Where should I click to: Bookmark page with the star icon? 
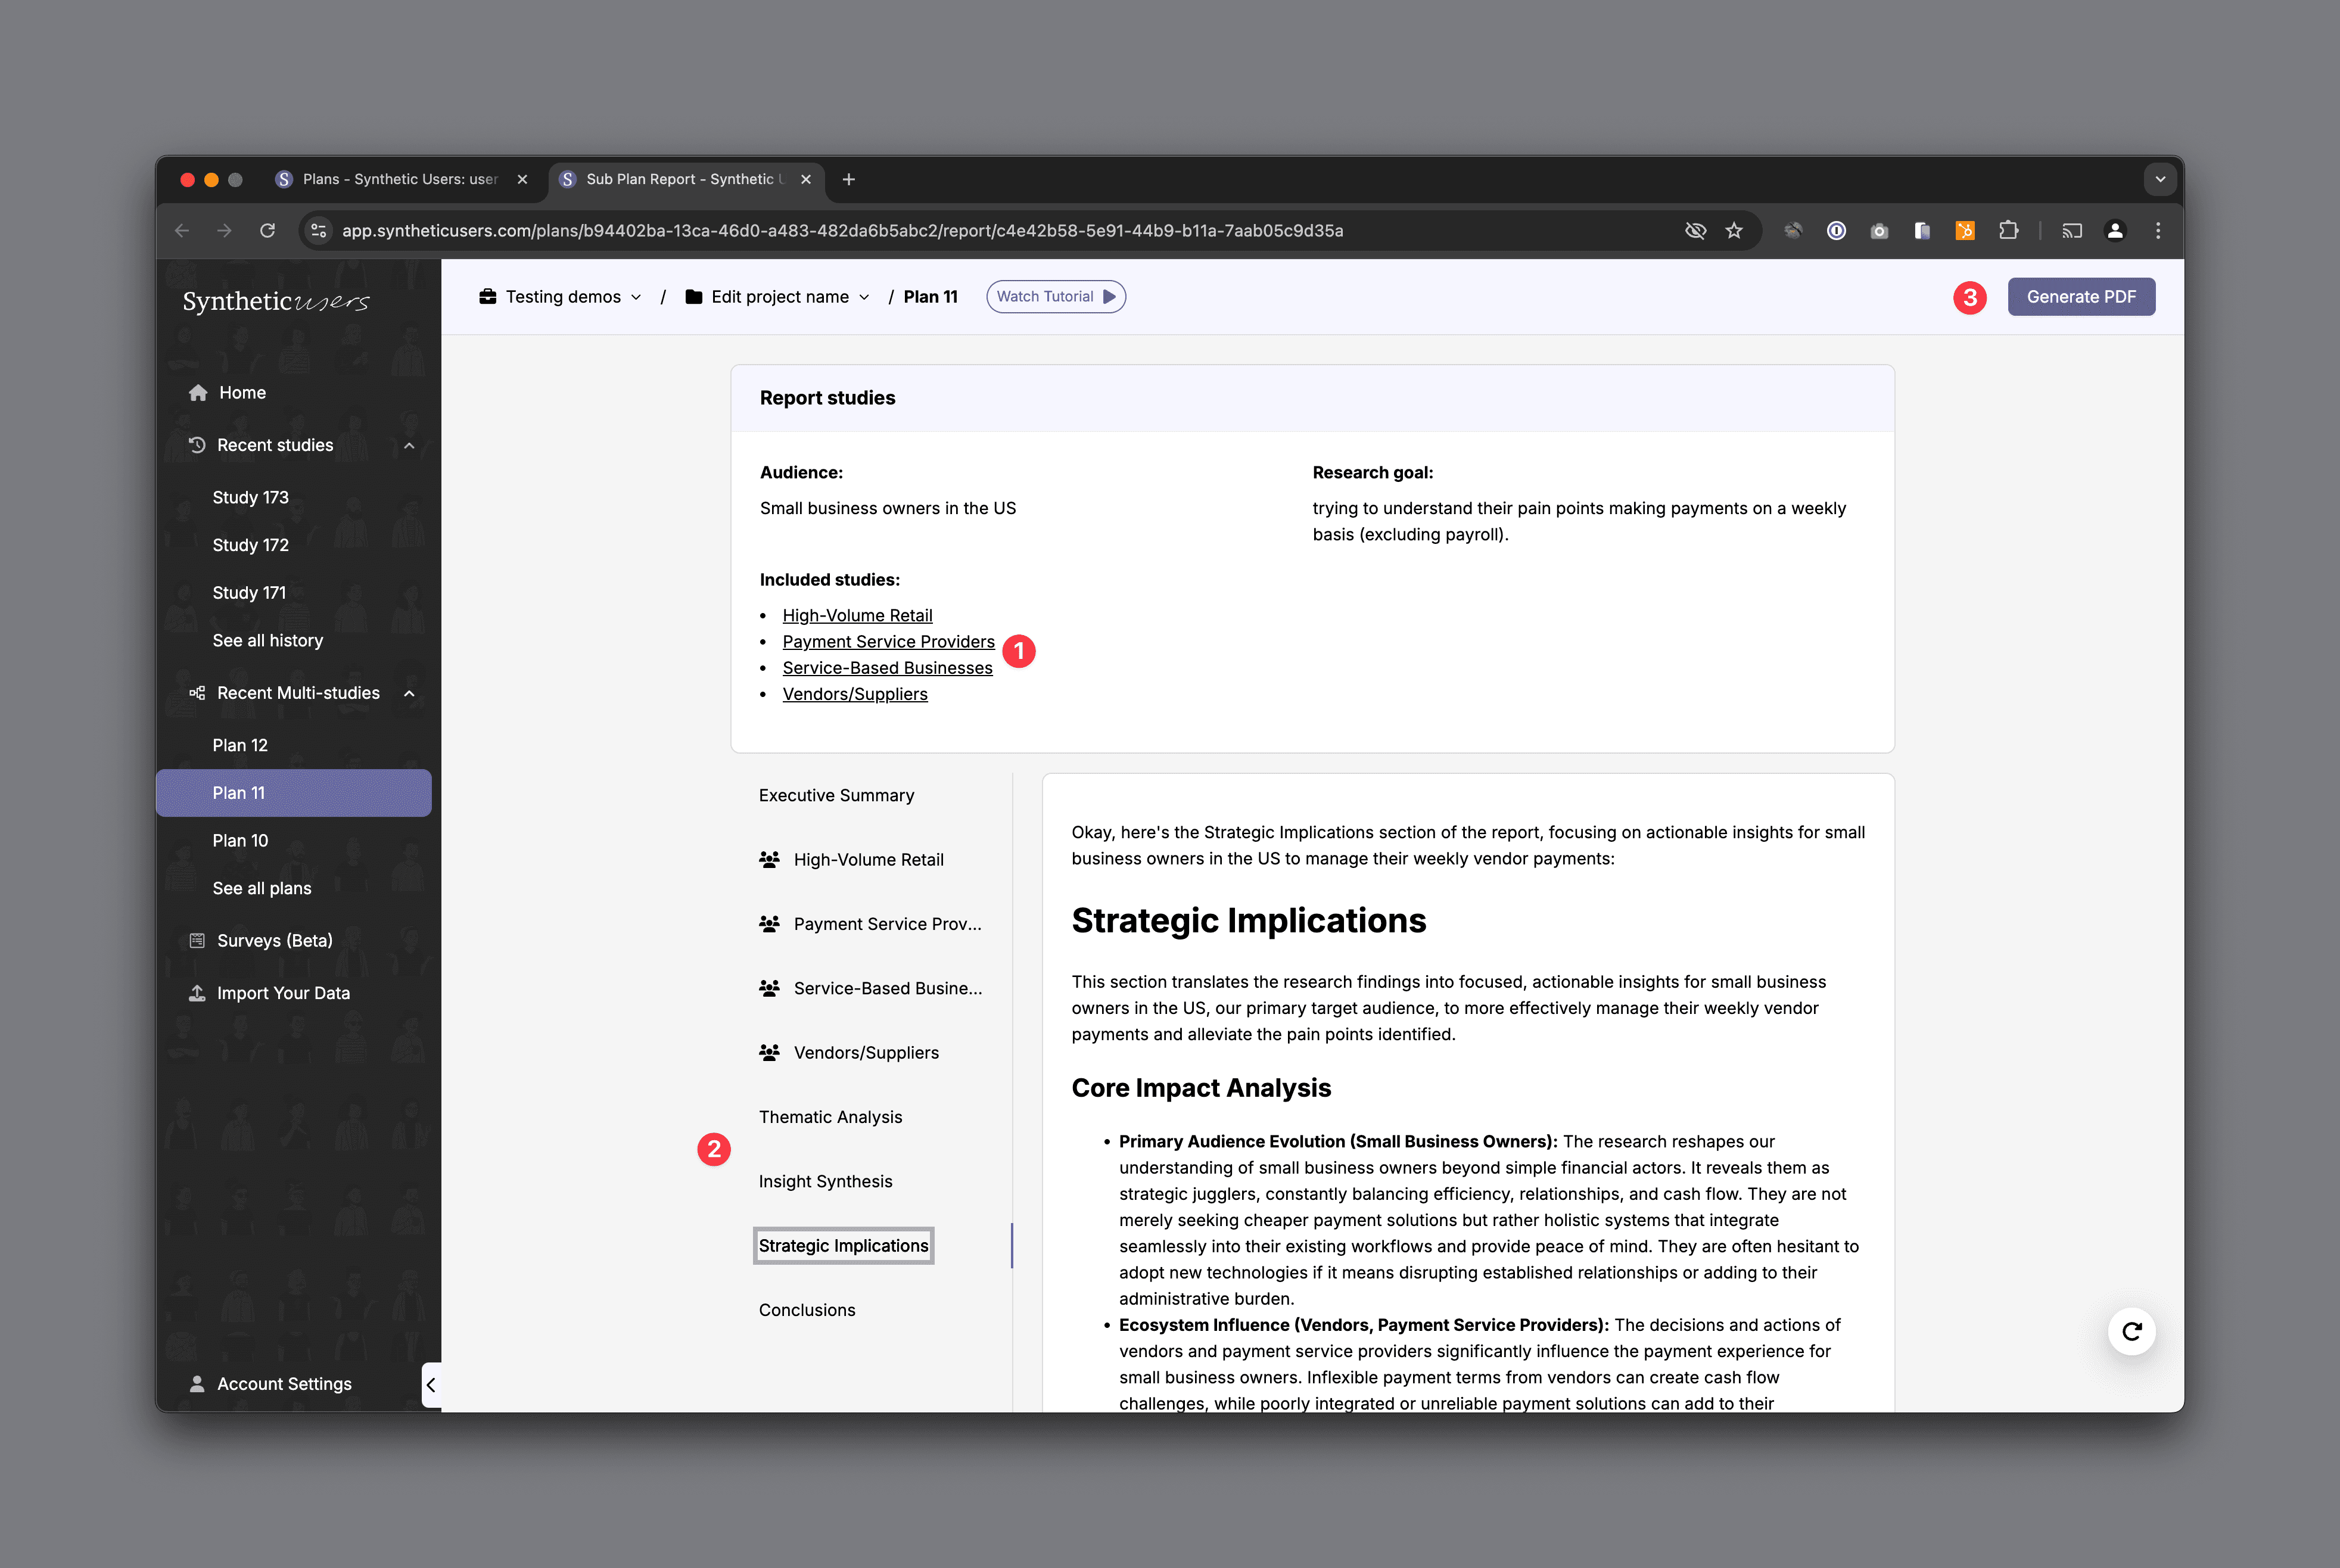(x=1734, y=231)
